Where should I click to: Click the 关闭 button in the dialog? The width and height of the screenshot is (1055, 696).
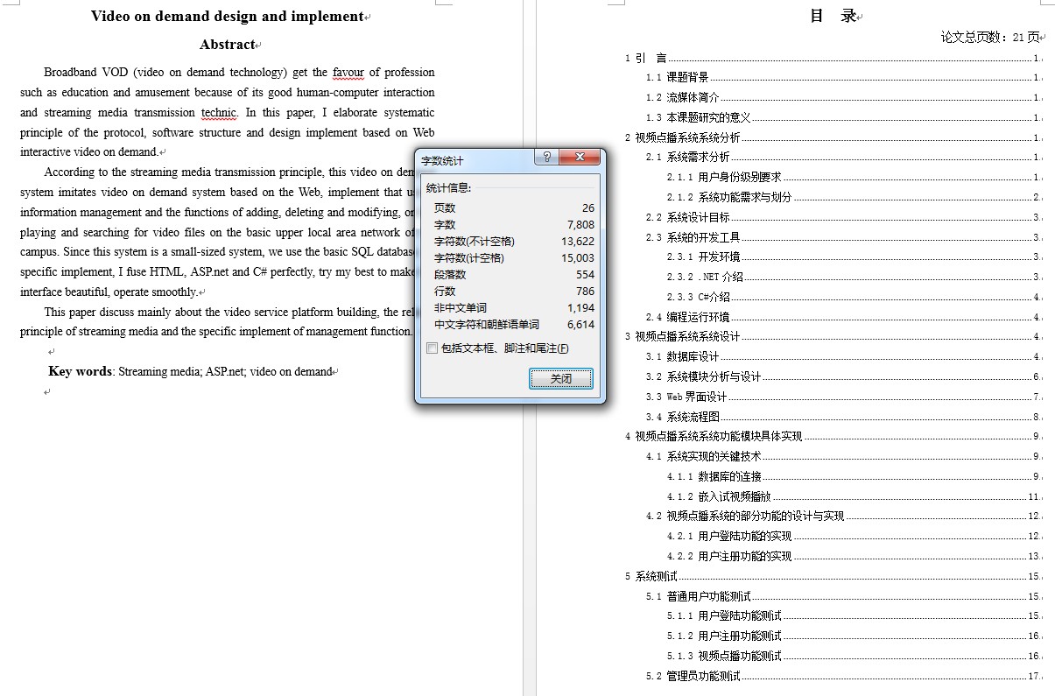point(561,378)
